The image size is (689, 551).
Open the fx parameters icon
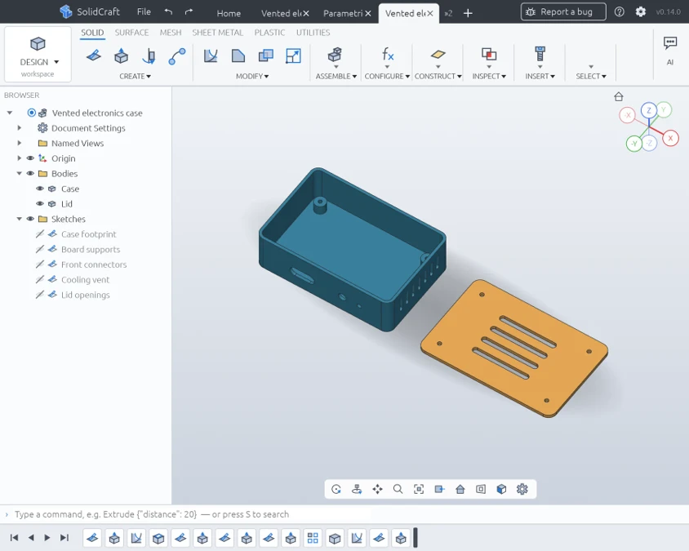387,55
